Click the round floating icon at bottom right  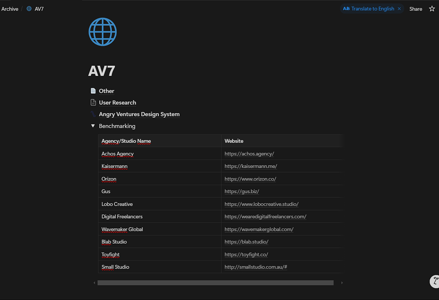pos(435,281)
